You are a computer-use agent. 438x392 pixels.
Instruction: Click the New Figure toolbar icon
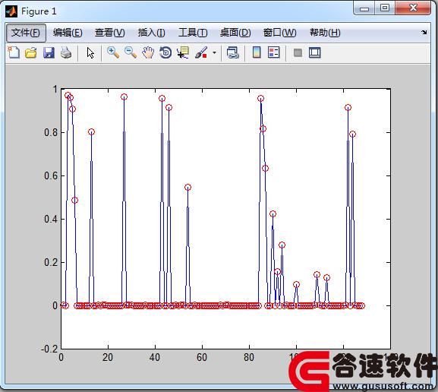(14, 52)
